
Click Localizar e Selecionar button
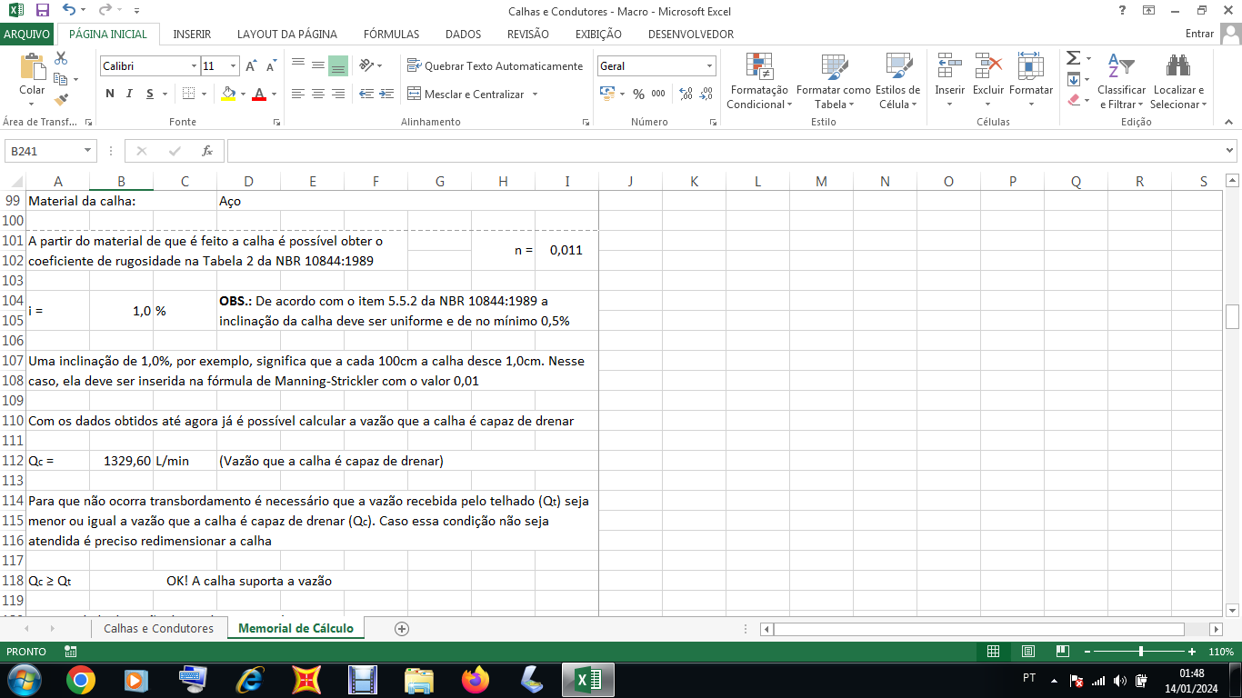pos(1178,82)
